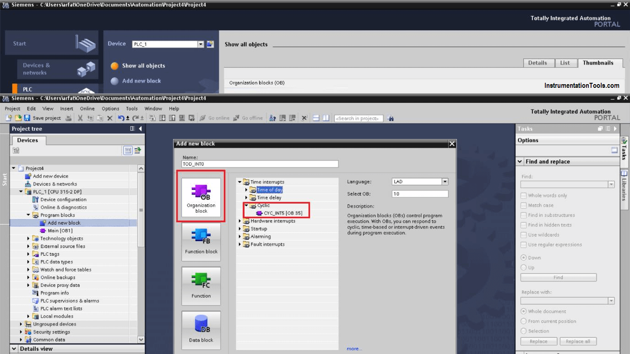630x354 pixels.
Task: Click the Device configuration tree icon
Action: click(36, 199)
